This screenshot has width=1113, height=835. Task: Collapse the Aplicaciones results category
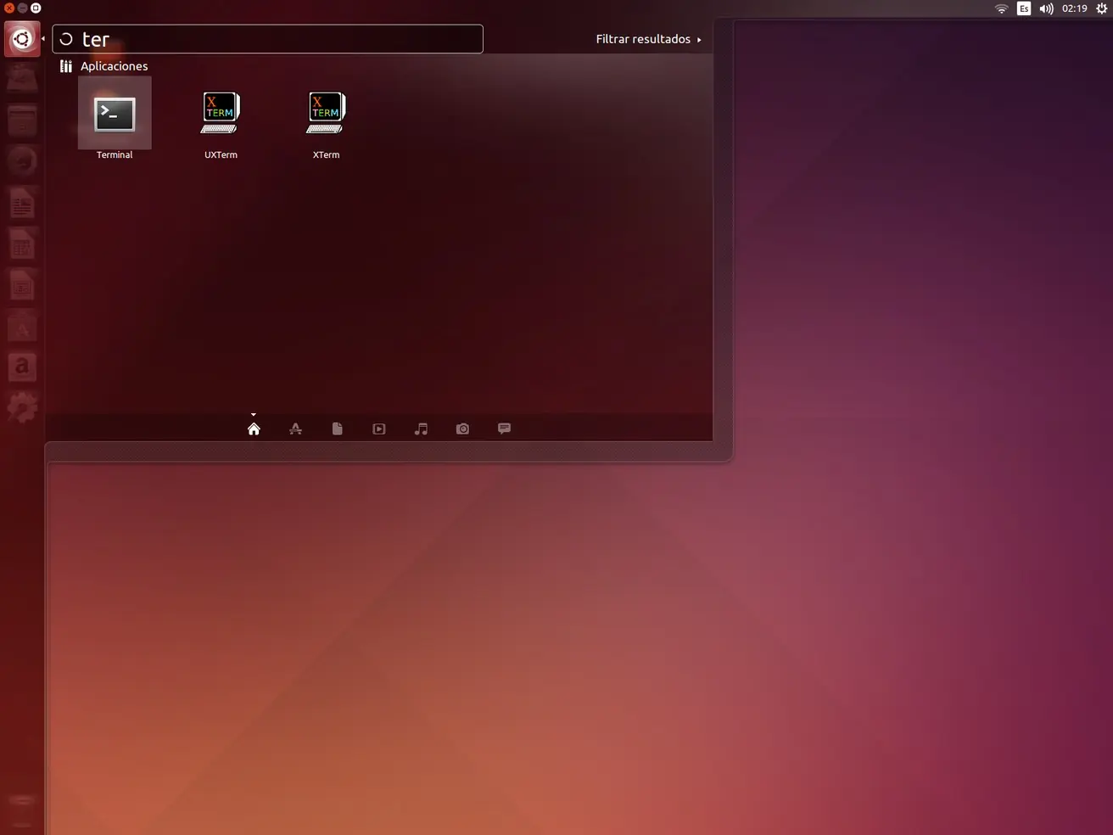tap(103, 66)
